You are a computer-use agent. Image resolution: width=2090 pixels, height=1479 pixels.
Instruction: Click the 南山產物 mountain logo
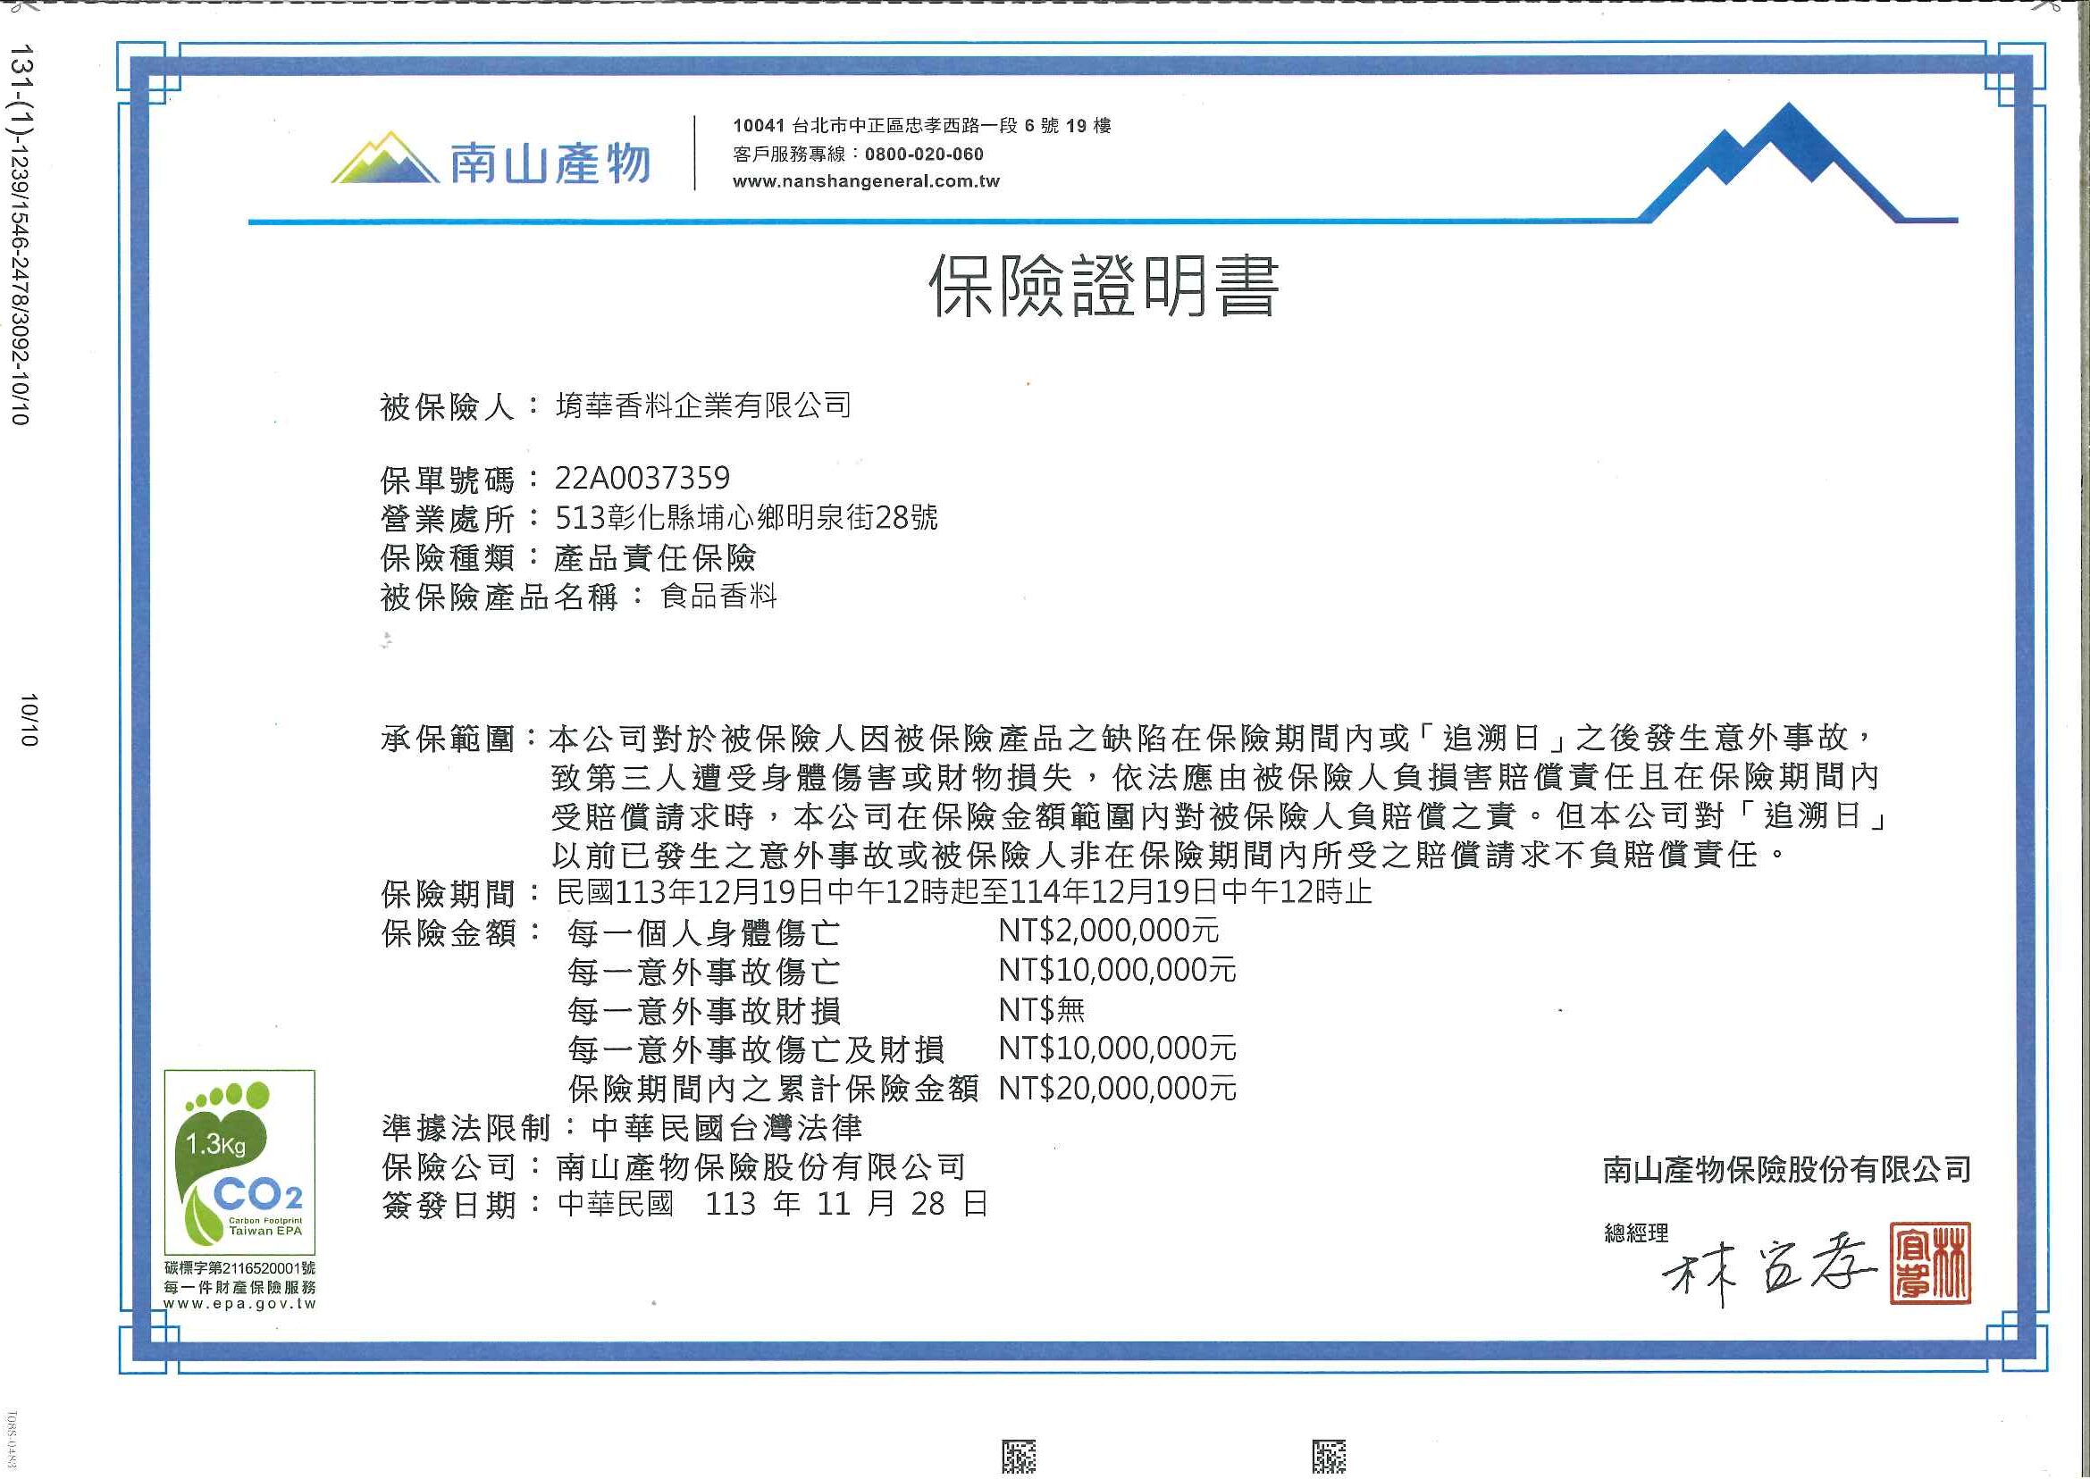[491, 158]
